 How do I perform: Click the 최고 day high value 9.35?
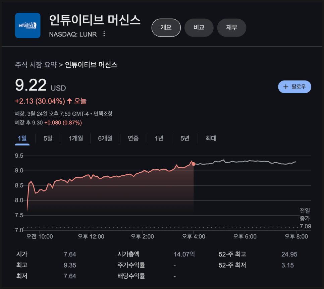(x=70, y=265)
